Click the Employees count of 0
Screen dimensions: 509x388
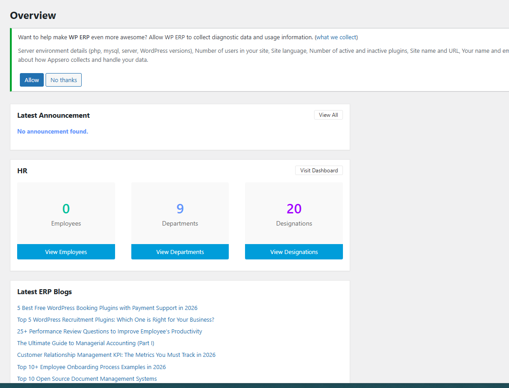coord(66,209)
